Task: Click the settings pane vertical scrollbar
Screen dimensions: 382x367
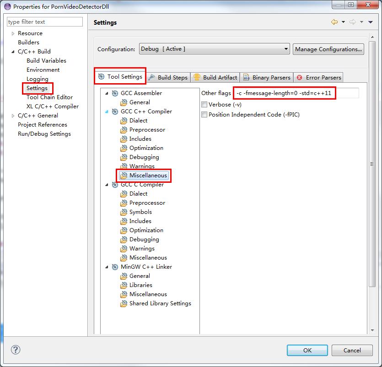Action: (x=372, y=164)
